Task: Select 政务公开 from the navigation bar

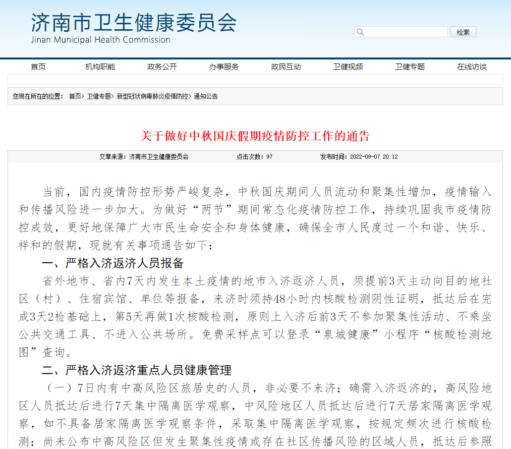Action: click(x=162, y=67)
